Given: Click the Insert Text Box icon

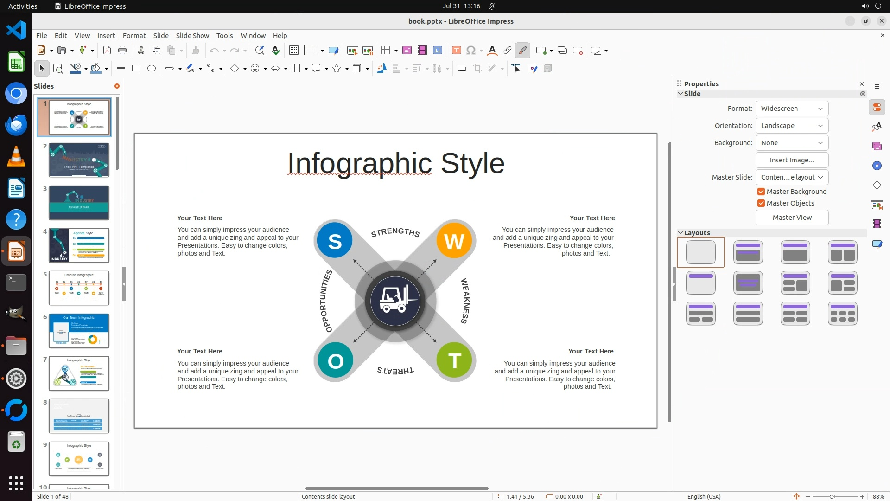Looking at the screenshot, I should [x=456, y=51].
